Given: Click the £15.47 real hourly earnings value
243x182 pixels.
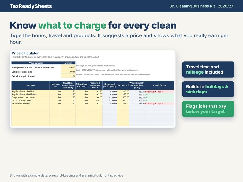Looking at the screenshot, I should [137, 104].
